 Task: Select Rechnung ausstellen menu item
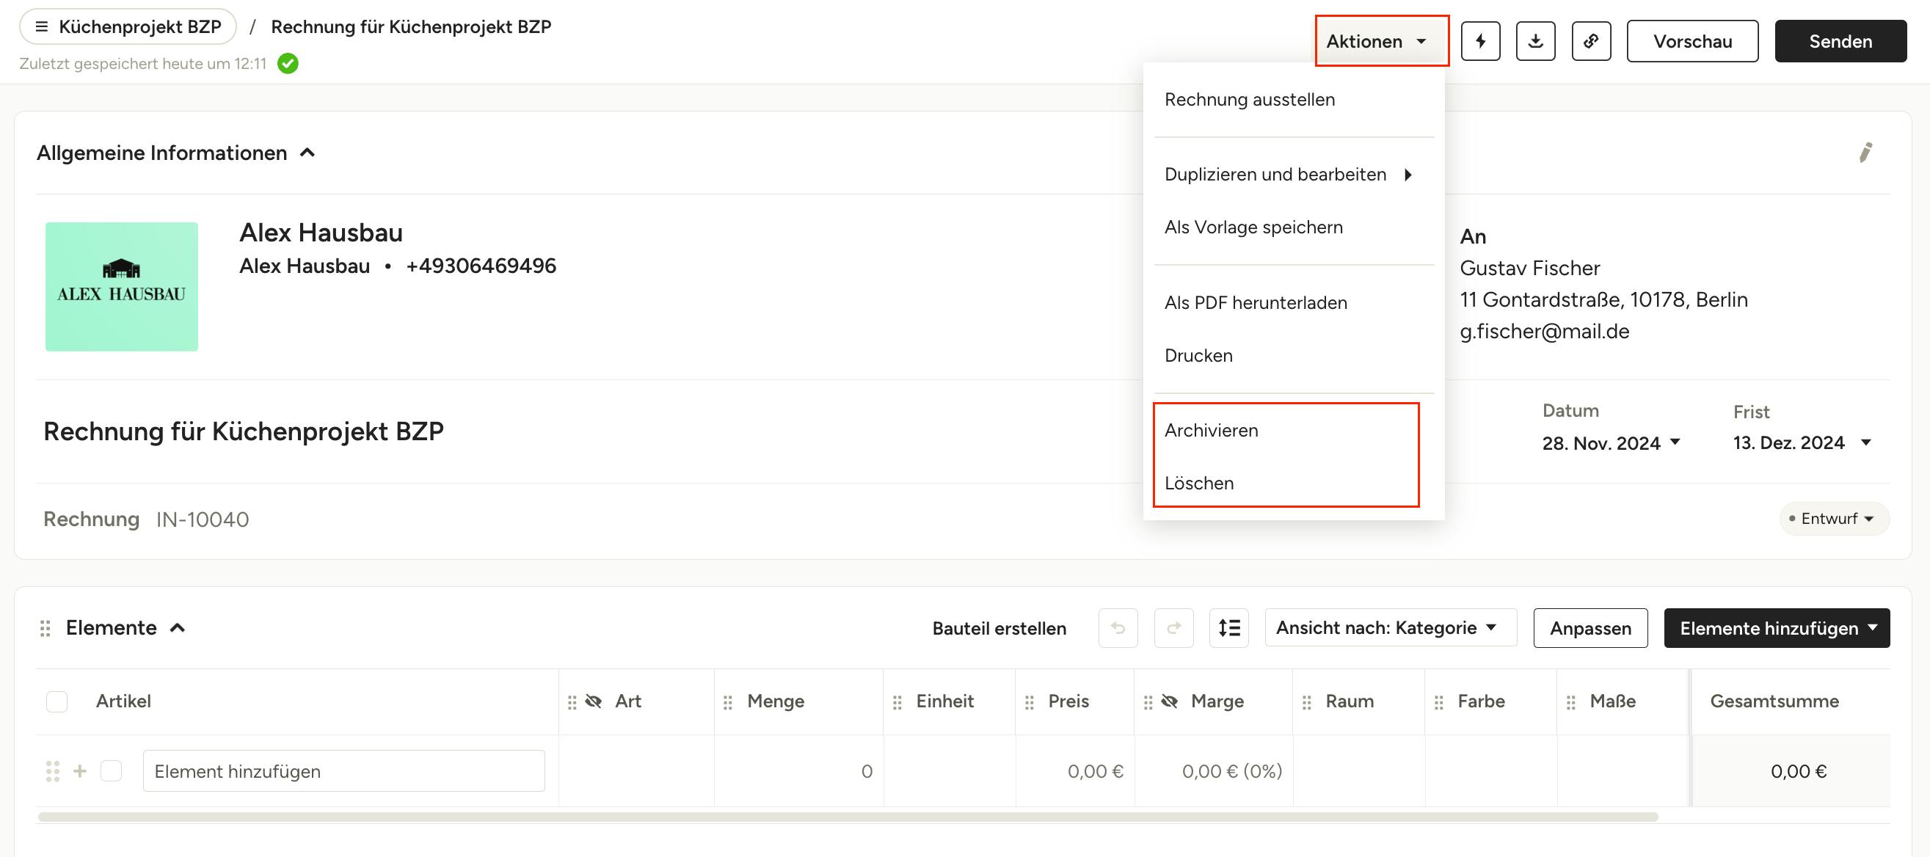(x=1293, y=100)
